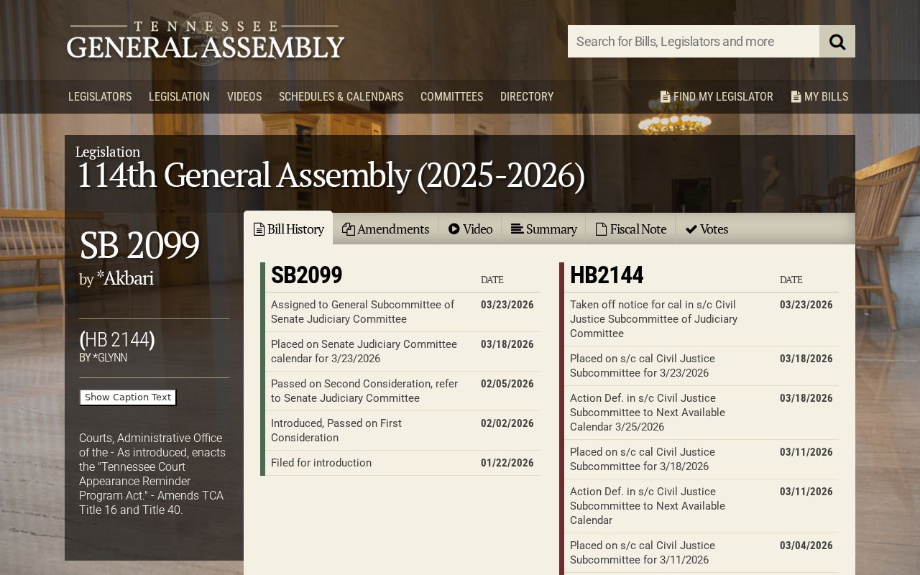Open the Committees menu

pos(451,96)
